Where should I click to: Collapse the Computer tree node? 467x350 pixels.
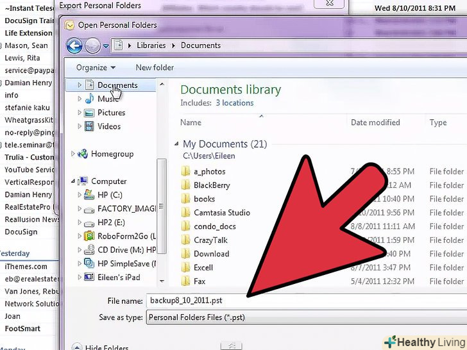point(74,181)
